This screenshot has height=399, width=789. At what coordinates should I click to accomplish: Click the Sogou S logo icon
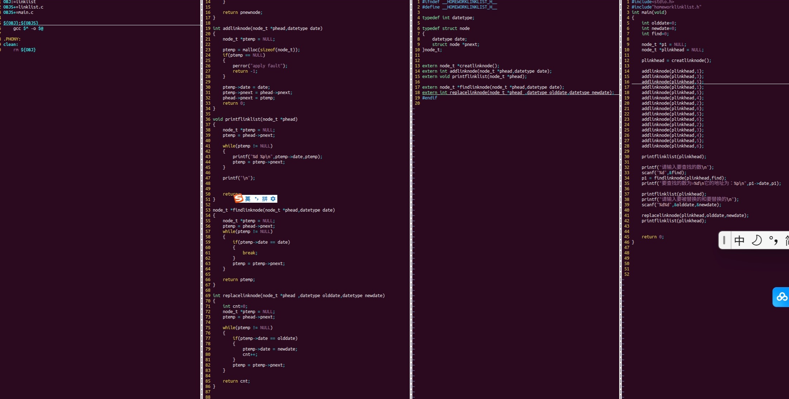(x=239, y=198)
